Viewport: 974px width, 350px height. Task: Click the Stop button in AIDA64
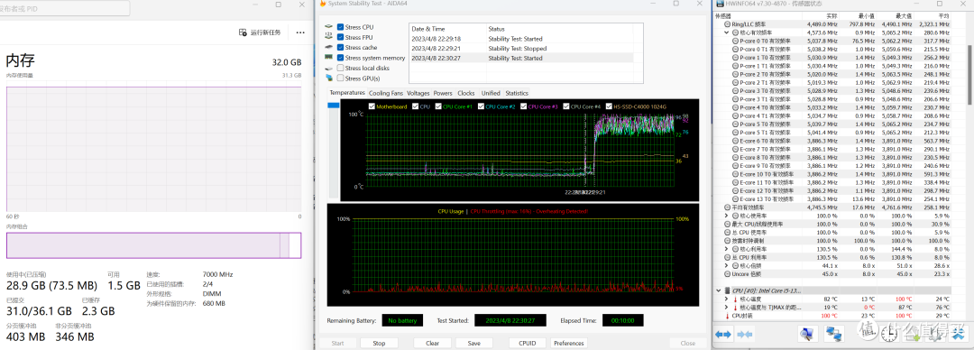click(379, 343)
